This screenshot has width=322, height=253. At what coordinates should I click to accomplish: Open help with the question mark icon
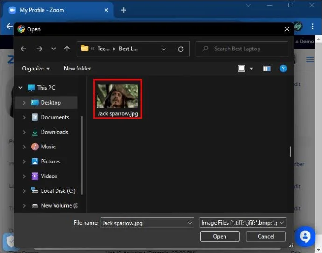pos(283,68)
